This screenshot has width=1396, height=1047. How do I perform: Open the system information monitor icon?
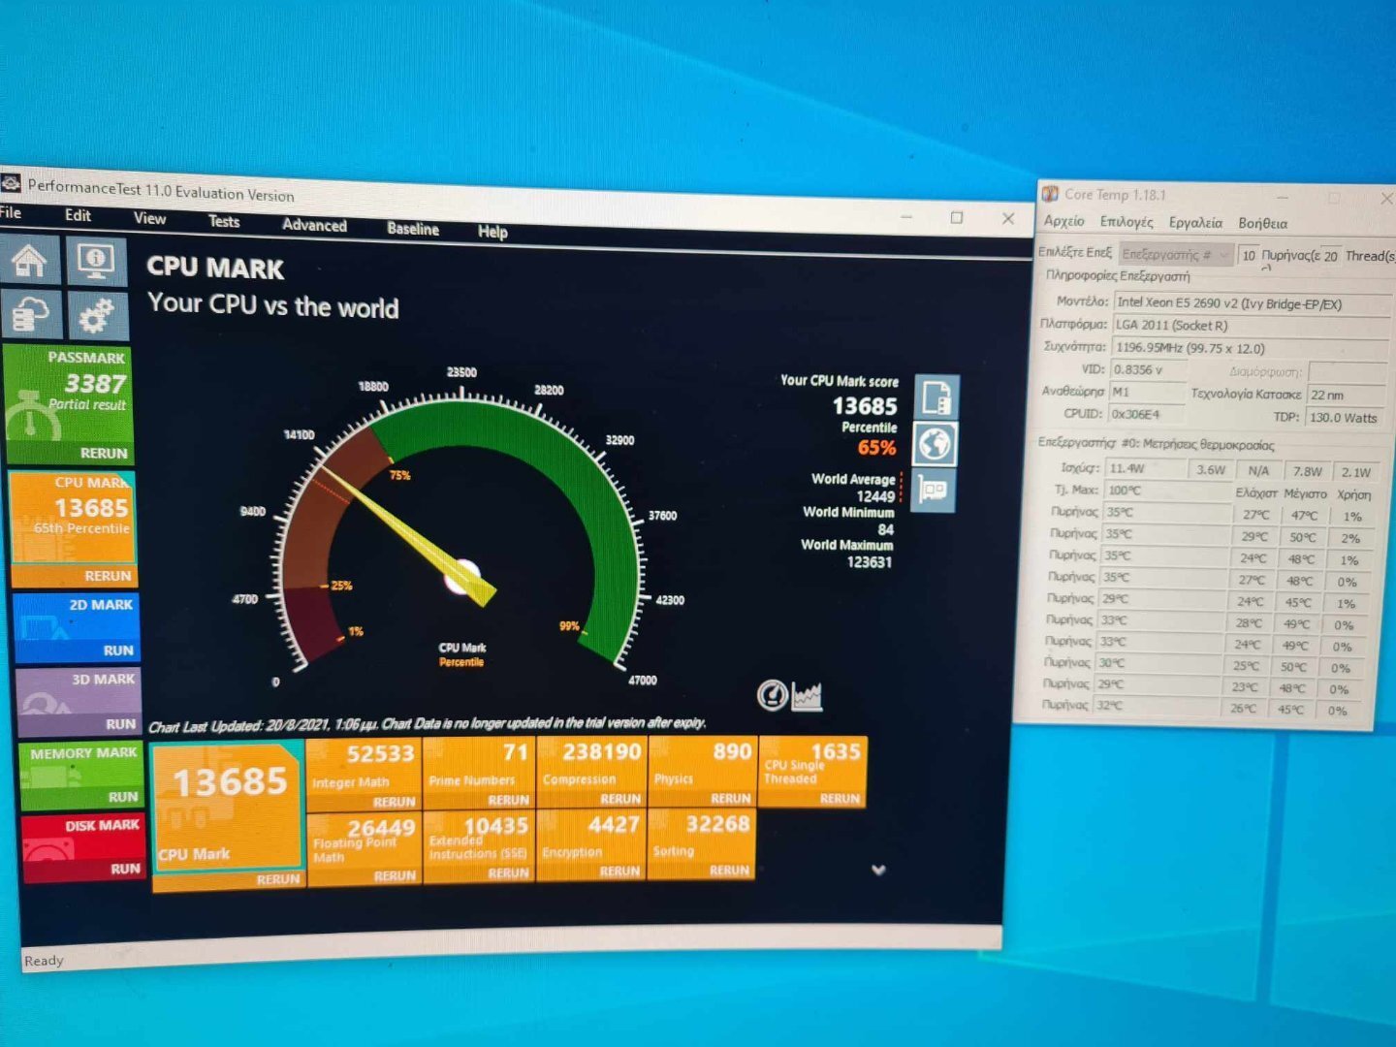96,261
